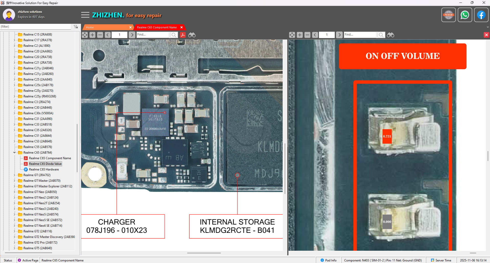Clear the tree filter with the funnel icon
The height and width of the screenshot is (263, 490).
[76, 27]
